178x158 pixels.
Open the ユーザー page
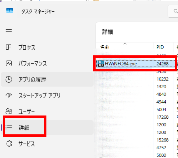coord(47,111)
